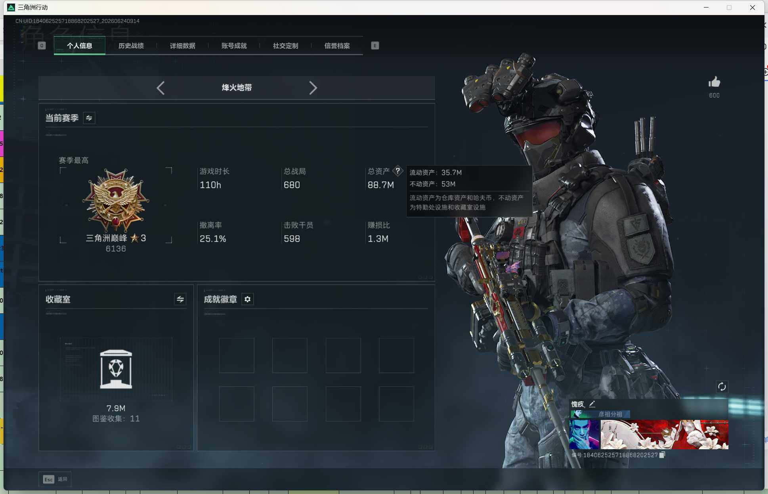Click the 三角洲巅峰 rank badge emblem
Viewport: 768px width, 494px height.
(x=116, y=200)
